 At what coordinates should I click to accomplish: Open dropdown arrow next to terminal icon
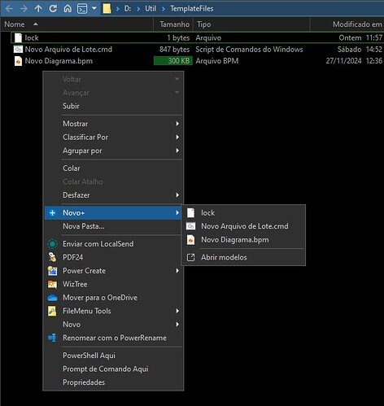pyautogui.click(x=94, y=9)
